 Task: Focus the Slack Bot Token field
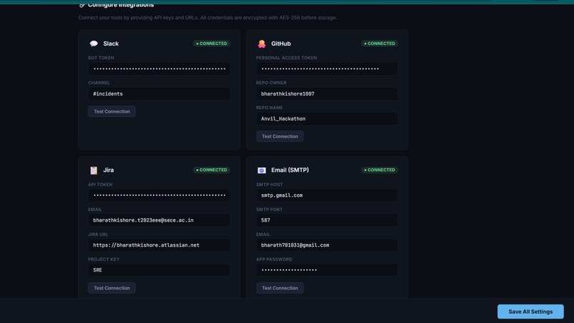tap(159, 69)
